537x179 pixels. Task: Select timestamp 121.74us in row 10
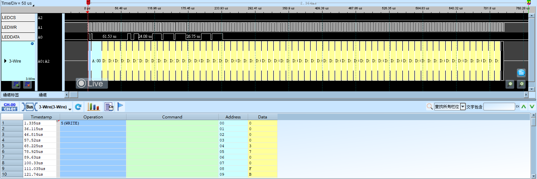coord(40,174)
